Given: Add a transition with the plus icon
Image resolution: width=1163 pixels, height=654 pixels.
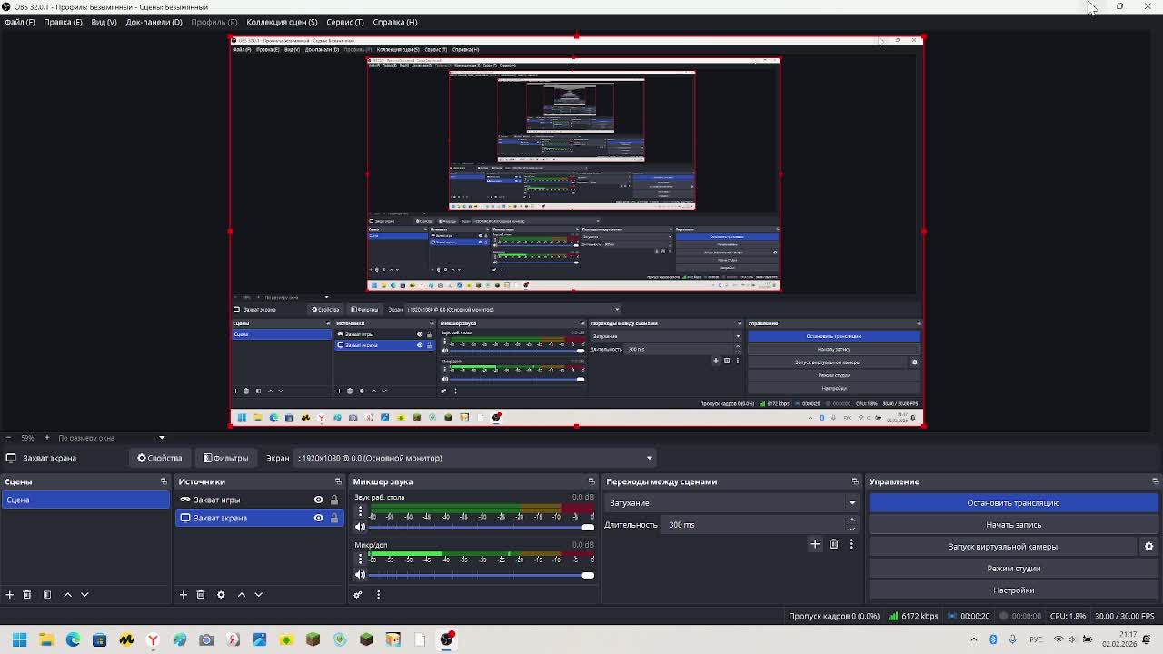Looking at the screenshot, I should coord(815,544).
